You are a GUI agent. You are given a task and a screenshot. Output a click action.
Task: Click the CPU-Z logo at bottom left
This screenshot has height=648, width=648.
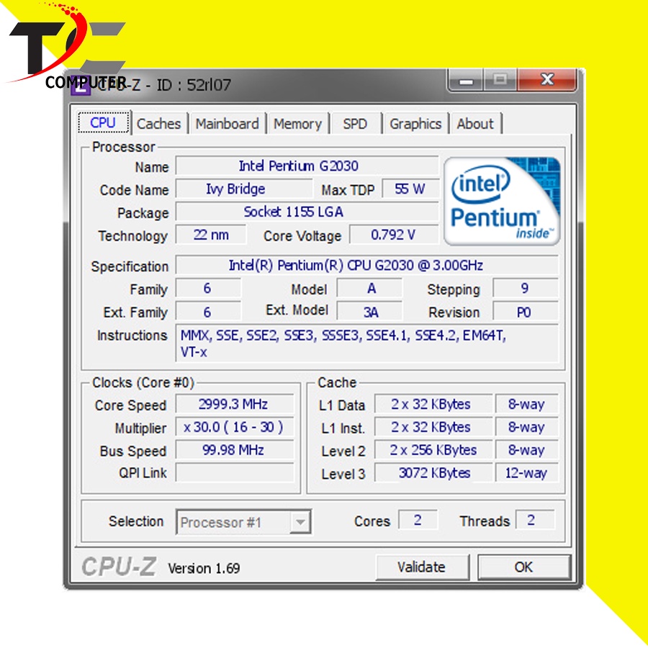119,567
